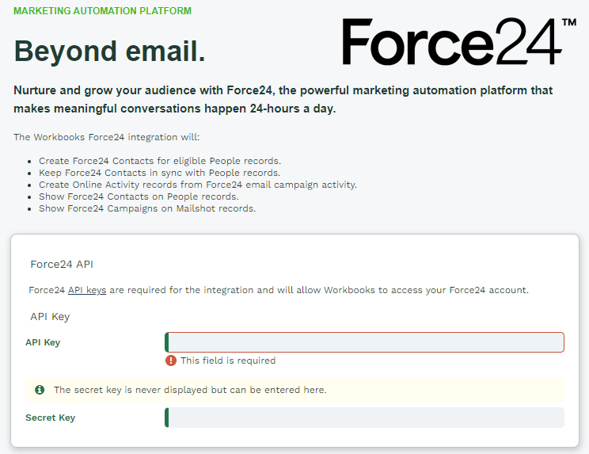The image size is (589, 454).
Task: Open the API keys link
Action: [87, 290]
